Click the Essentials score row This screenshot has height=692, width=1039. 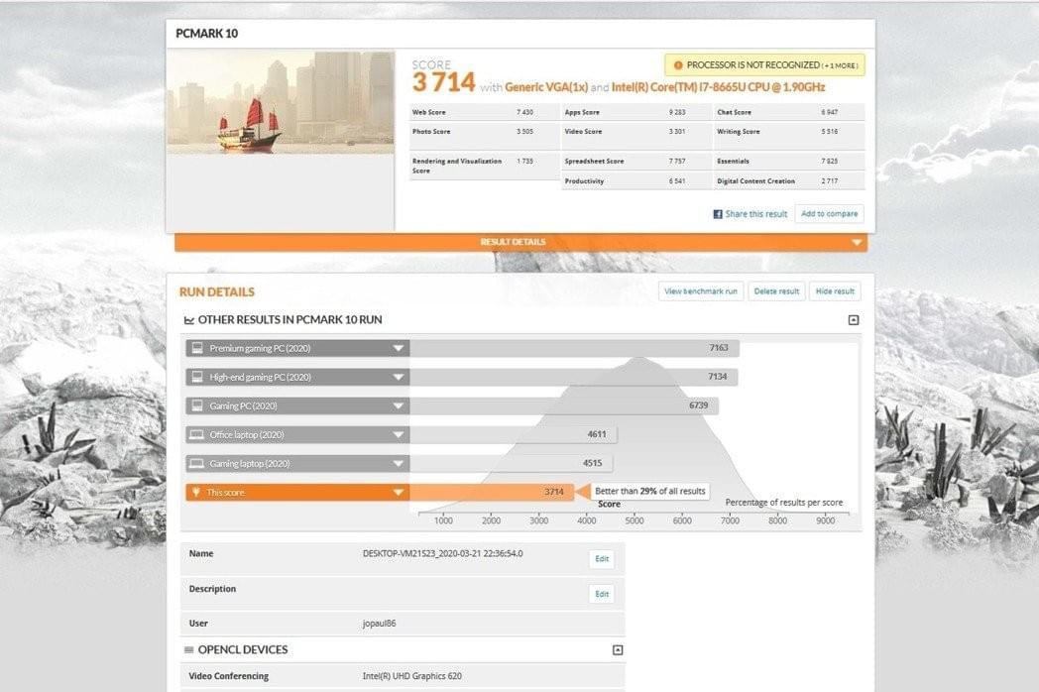click(x=789, y=161)
